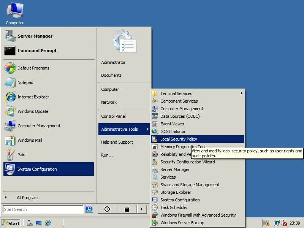Click the network tray icon

(x=277, y=223)
